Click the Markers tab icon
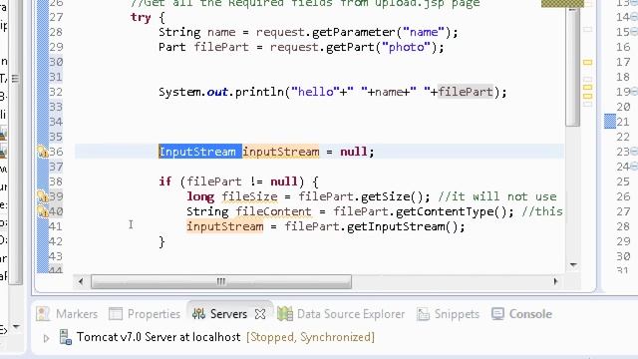The image size is (638, 359). point(43,314)
